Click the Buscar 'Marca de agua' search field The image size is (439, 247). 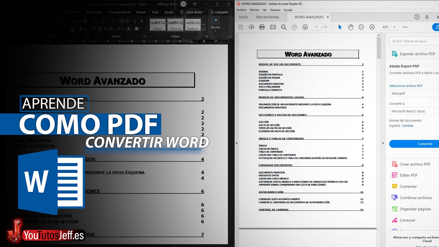point(414,41)
